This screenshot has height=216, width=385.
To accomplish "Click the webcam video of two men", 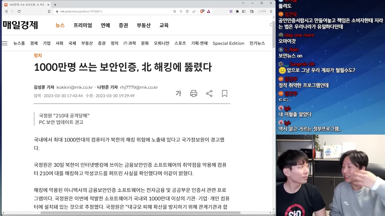I will [331, 175].
